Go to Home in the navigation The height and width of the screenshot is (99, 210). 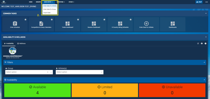(31, 2)
